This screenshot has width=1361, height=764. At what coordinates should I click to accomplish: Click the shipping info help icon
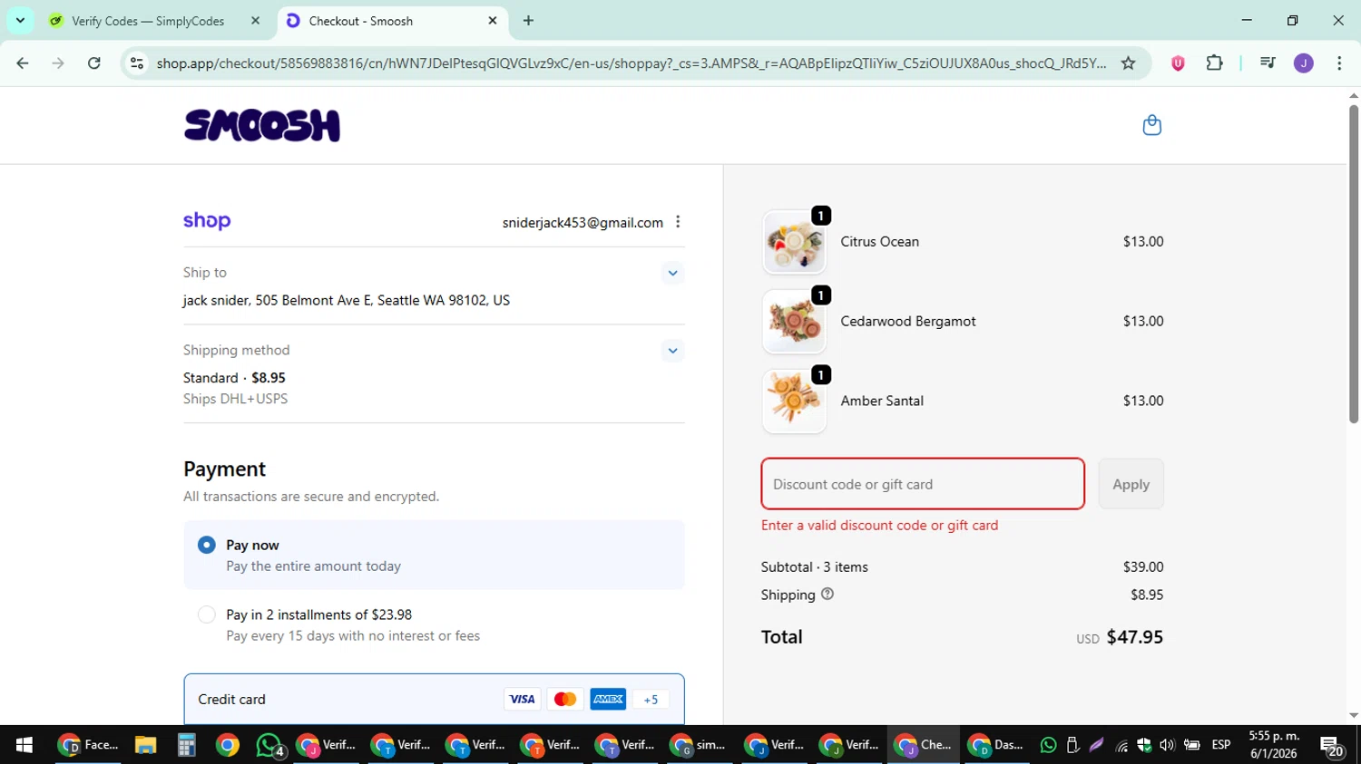827,595
